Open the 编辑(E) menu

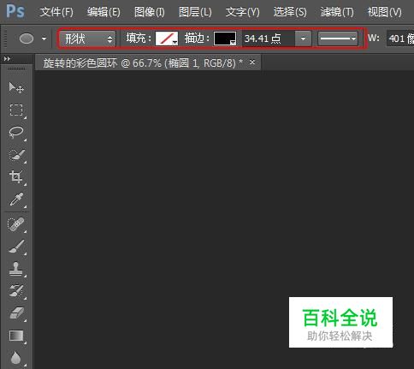click(x=103, y=12)
